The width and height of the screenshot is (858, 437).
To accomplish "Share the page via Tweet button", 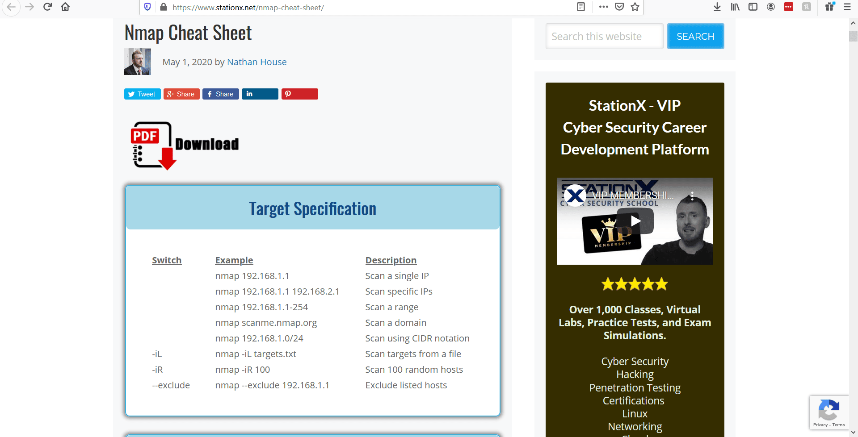I will (x=142, y=94).
